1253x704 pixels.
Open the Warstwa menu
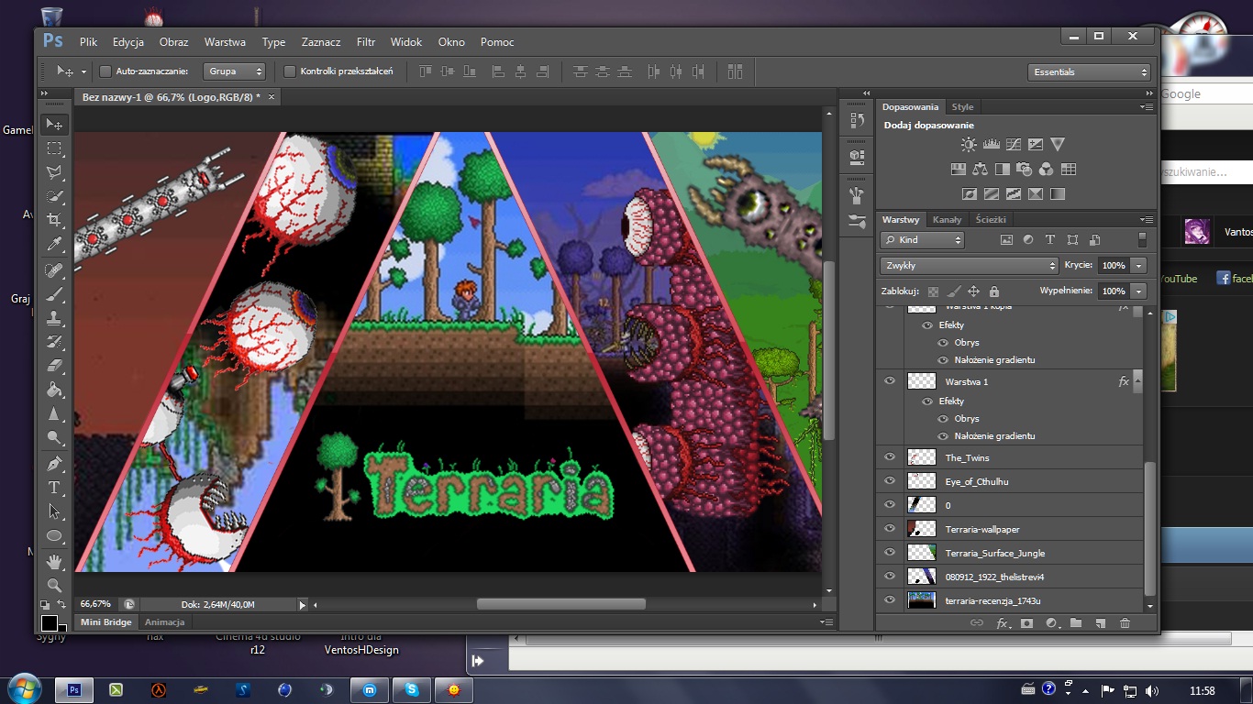pos(225,42)
